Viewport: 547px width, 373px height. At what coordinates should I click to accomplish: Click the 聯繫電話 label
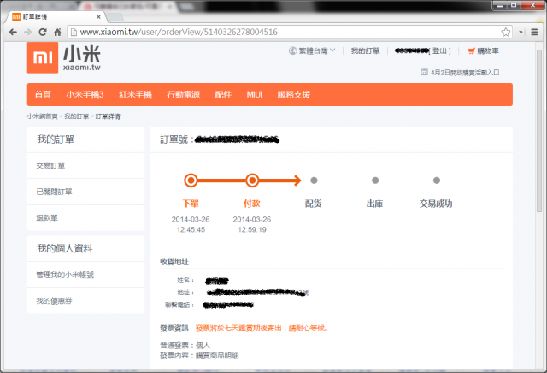pyautogui.click(x=179, y=305)
